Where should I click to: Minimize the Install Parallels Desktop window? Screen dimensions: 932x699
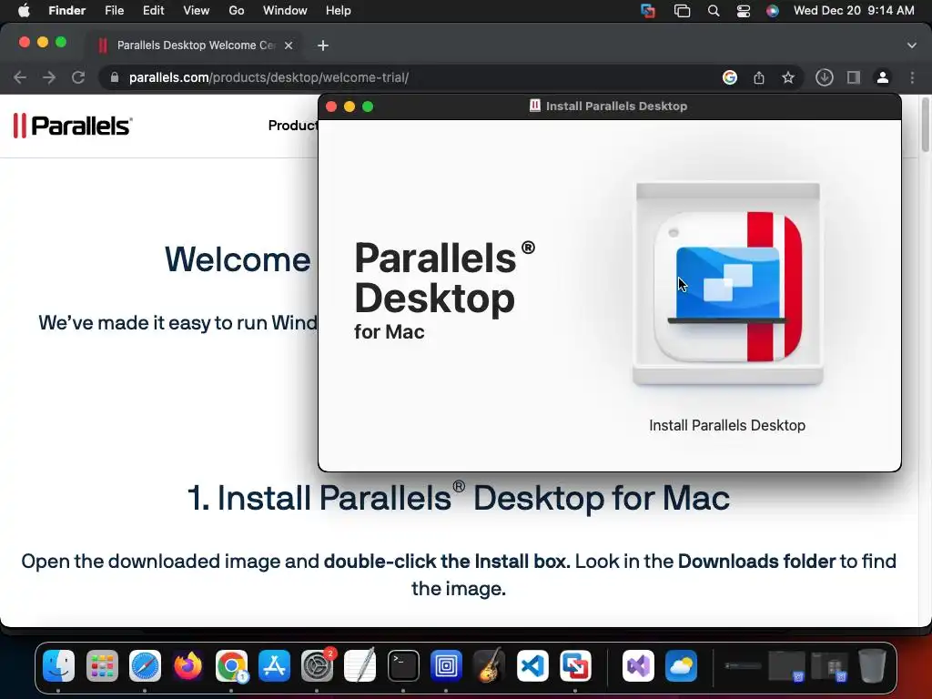(349, 106)
